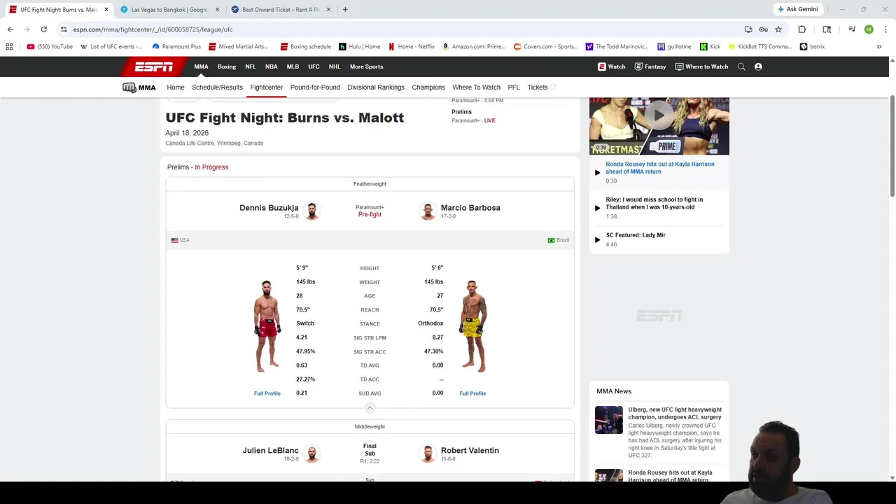Image resolution: width=896 pixels, height=504 pixels.
Task: Open the Robert Valentin fighter name
Action: click(x=470, y=451)
